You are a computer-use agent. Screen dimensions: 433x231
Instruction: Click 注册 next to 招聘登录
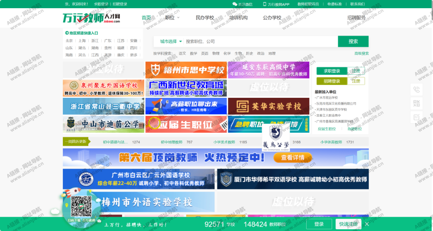coord(356,81)
